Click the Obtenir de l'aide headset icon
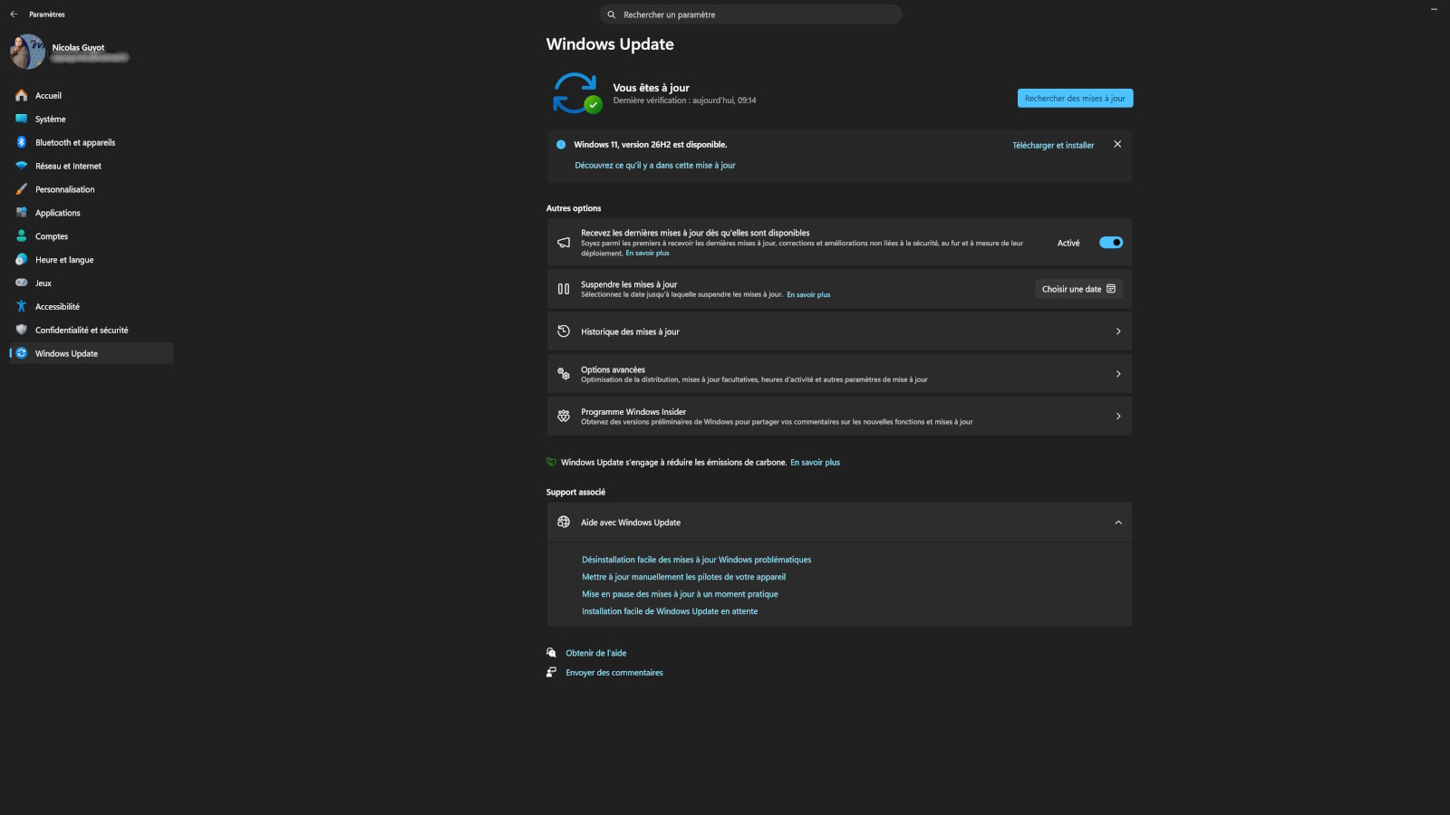Viewport: 1450px width, 815px height. [x=551, y=652]
